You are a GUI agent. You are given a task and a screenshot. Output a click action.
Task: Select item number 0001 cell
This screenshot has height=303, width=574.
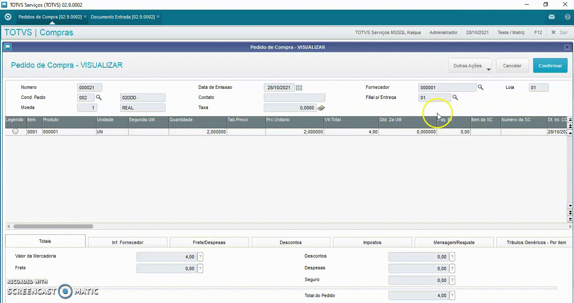35,132
